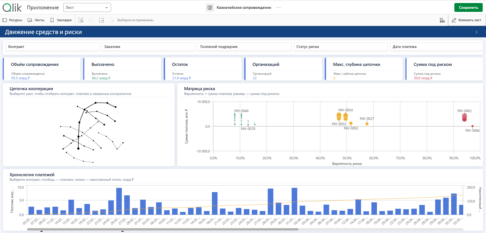Open the three-dot menu beside app title
This screenshot has width=486, height=233.
(278, 8)
